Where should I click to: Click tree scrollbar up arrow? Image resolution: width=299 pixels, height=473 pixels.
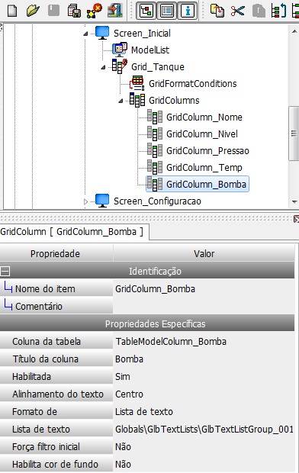coord(294,31)
